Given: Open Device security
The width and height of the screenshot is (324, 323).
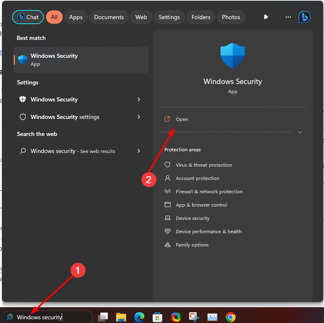Looking at the screenshot, I should pos(192,218).
